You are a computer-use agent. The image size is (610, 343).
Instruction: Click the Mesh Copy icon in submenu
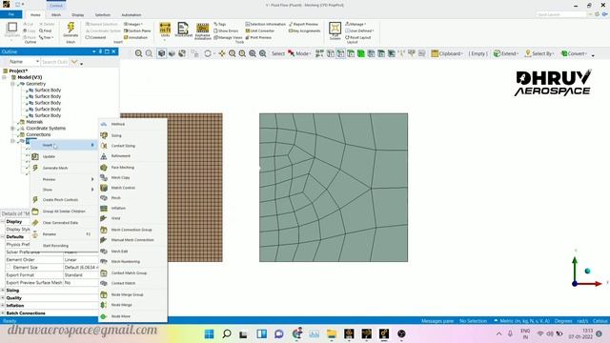point(104,177)
